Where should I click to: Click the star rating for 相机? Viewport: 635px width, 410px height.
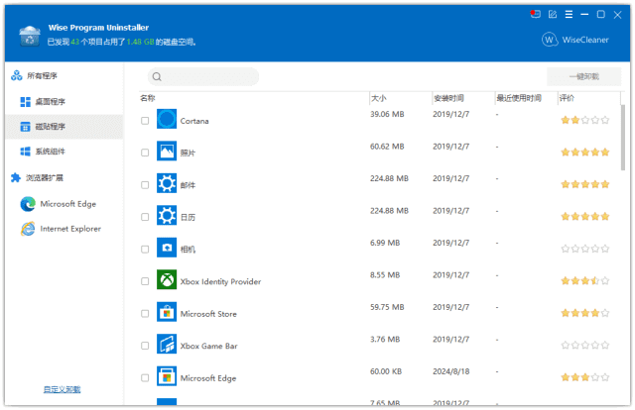[584, 249]
